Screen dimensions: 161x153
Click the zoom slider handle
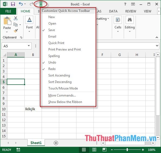pos(127,150)
